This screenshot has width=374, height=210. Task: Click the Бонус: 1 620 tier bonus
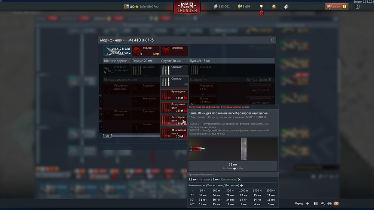[260, 90]
